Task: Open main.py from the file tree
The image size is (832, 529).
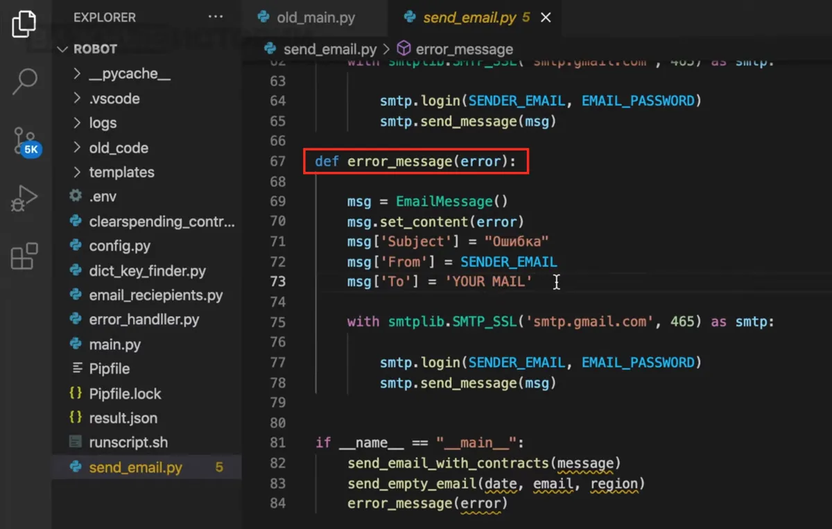Action: point(114,345)
